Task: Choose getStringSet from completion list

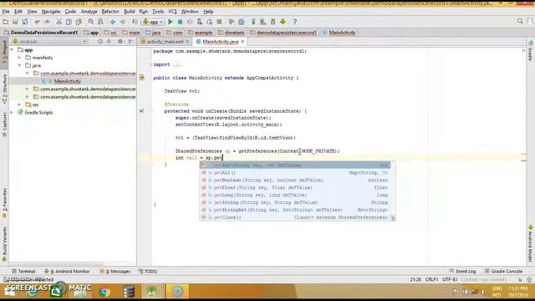Action: 295,210
